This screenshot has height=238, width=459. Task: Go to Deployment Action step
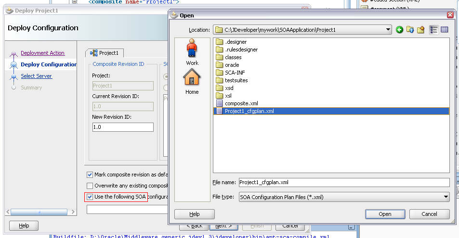tap(42, 53)
